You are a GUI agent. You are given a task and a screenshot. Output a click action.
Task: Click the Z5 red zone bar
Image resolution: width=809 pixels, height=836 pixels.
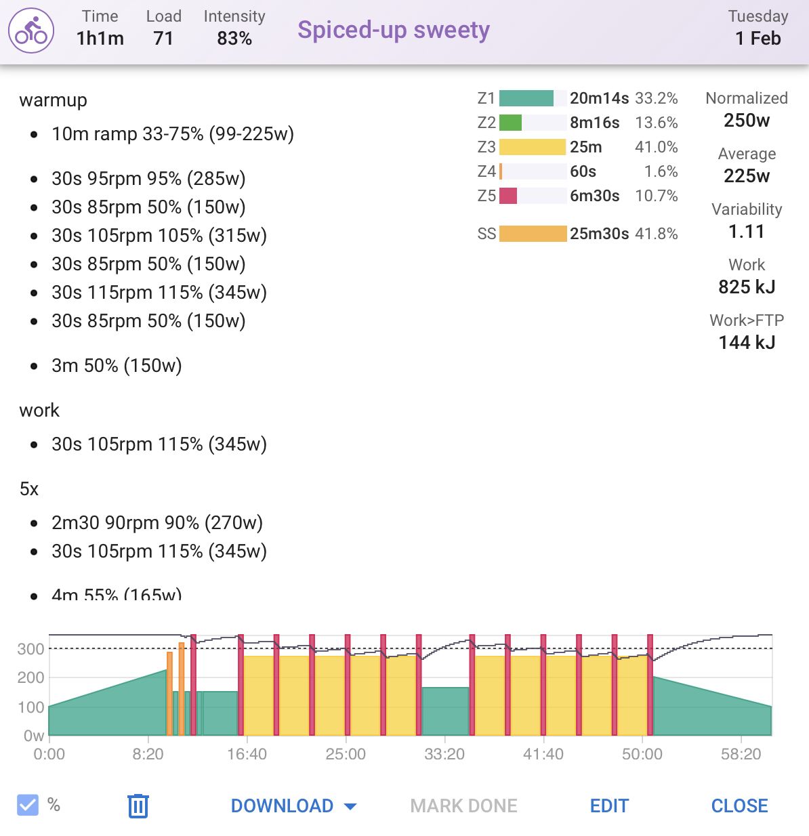[x=508, y=196]
